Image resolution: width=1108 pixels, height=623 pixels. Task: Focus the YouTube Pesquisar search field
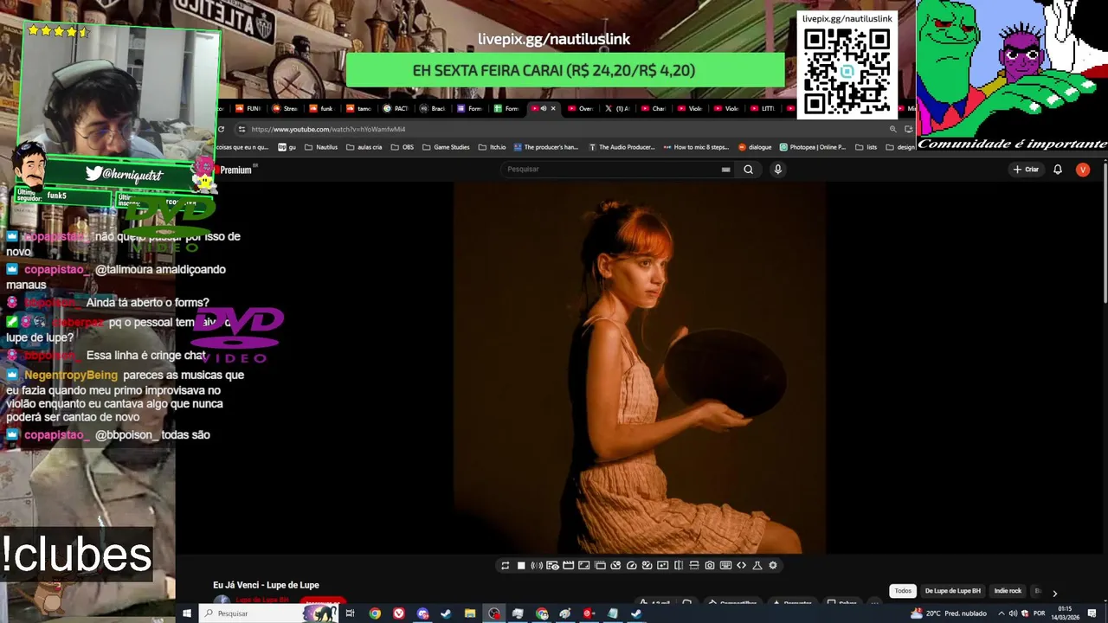(x=619, y=170)
